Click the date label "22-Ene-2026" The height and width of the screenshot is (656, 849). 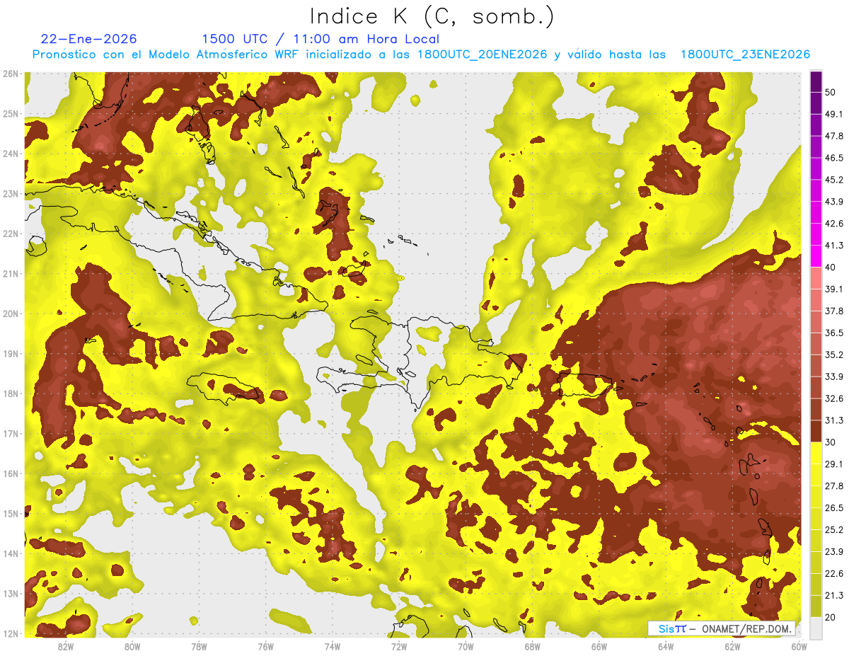point(89,39)
